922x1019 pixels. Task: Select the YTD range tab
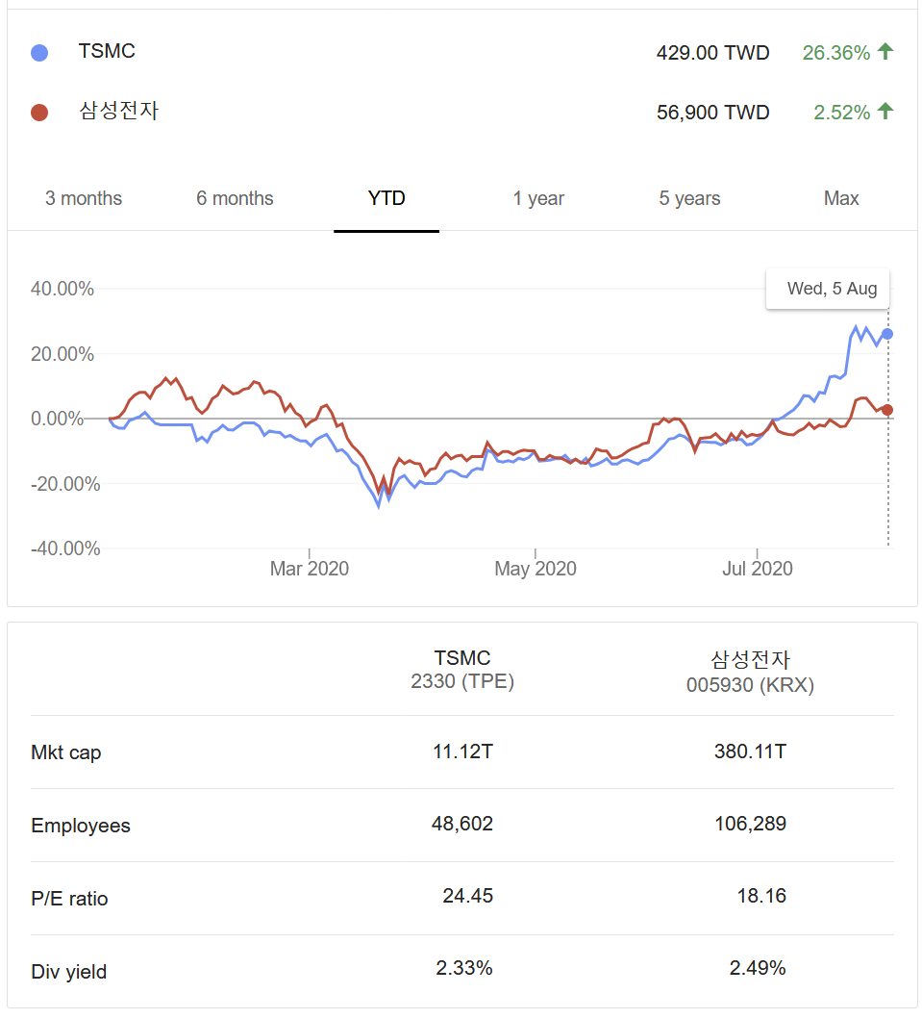click(386, 198)
